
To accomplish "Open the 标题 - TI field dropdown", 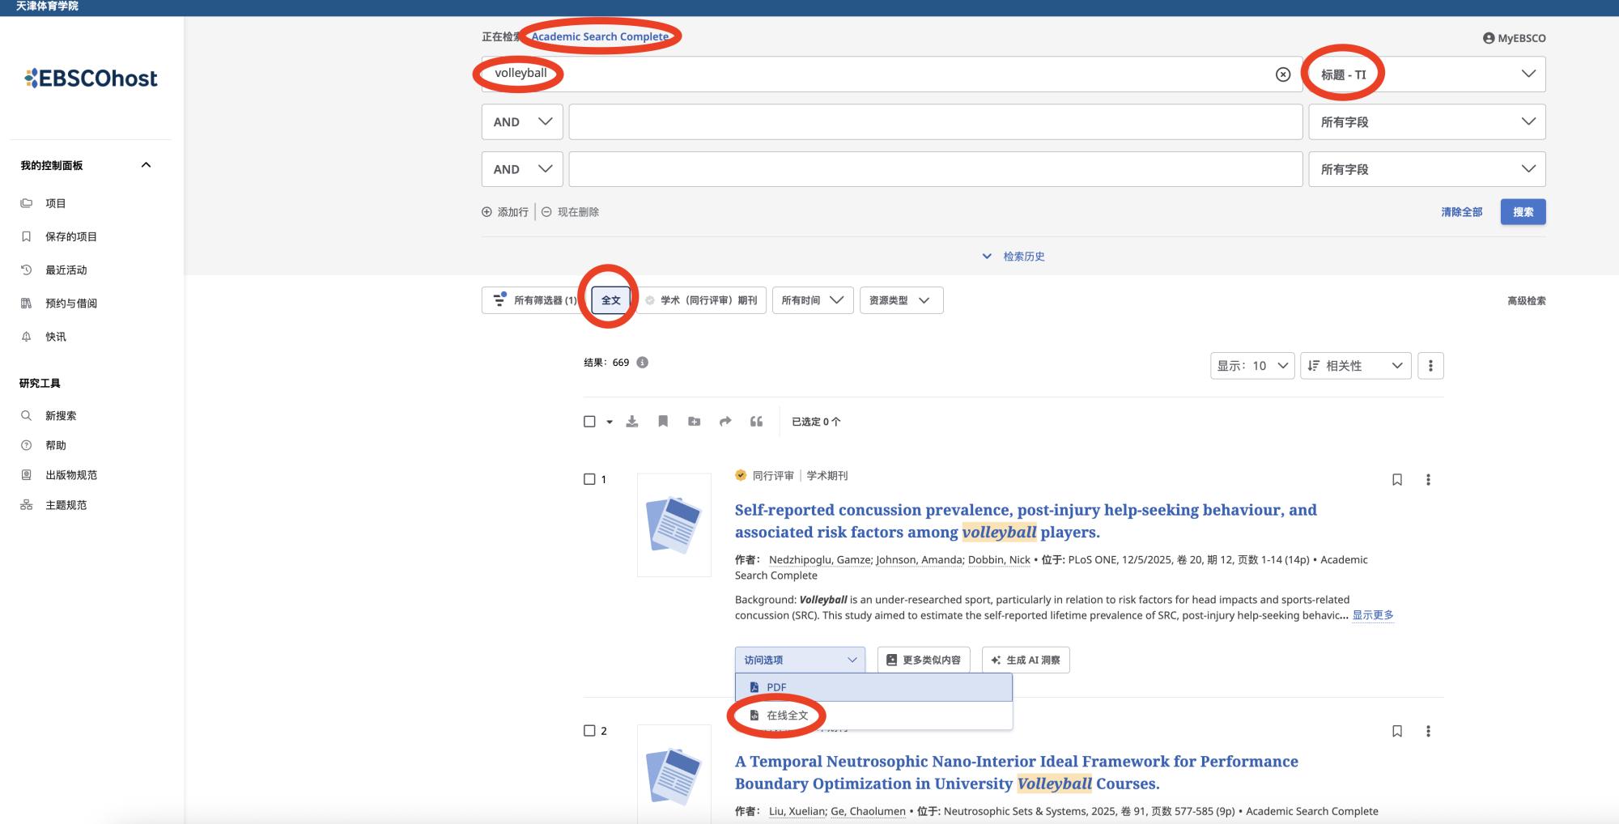I will 1426,74.
